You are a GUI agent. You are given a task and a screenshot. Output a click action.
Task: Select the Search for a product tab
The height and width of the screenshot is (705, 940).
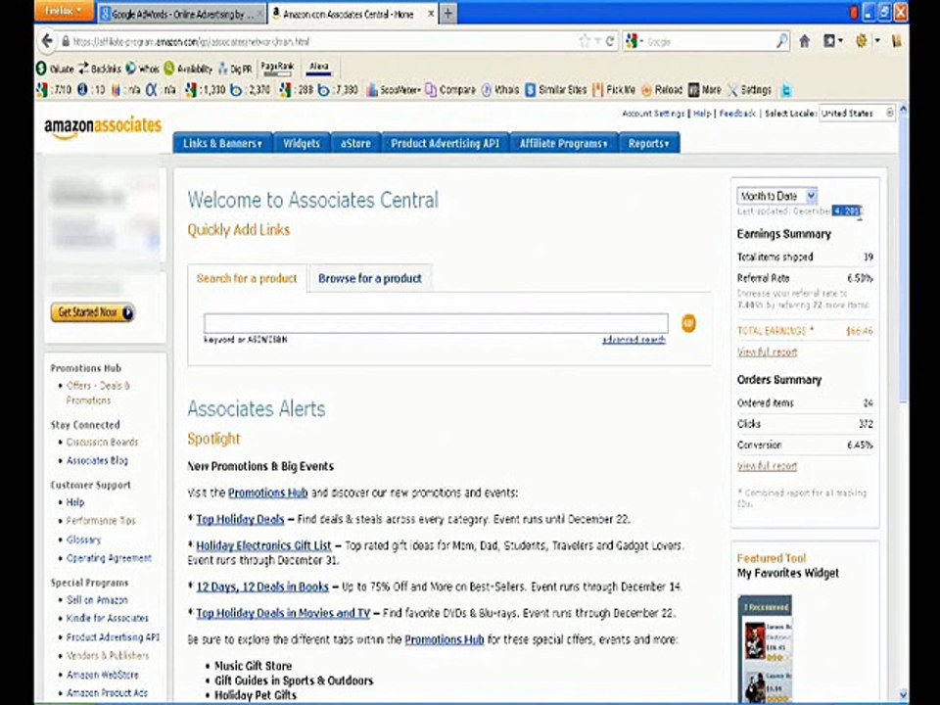pos(247,278)
